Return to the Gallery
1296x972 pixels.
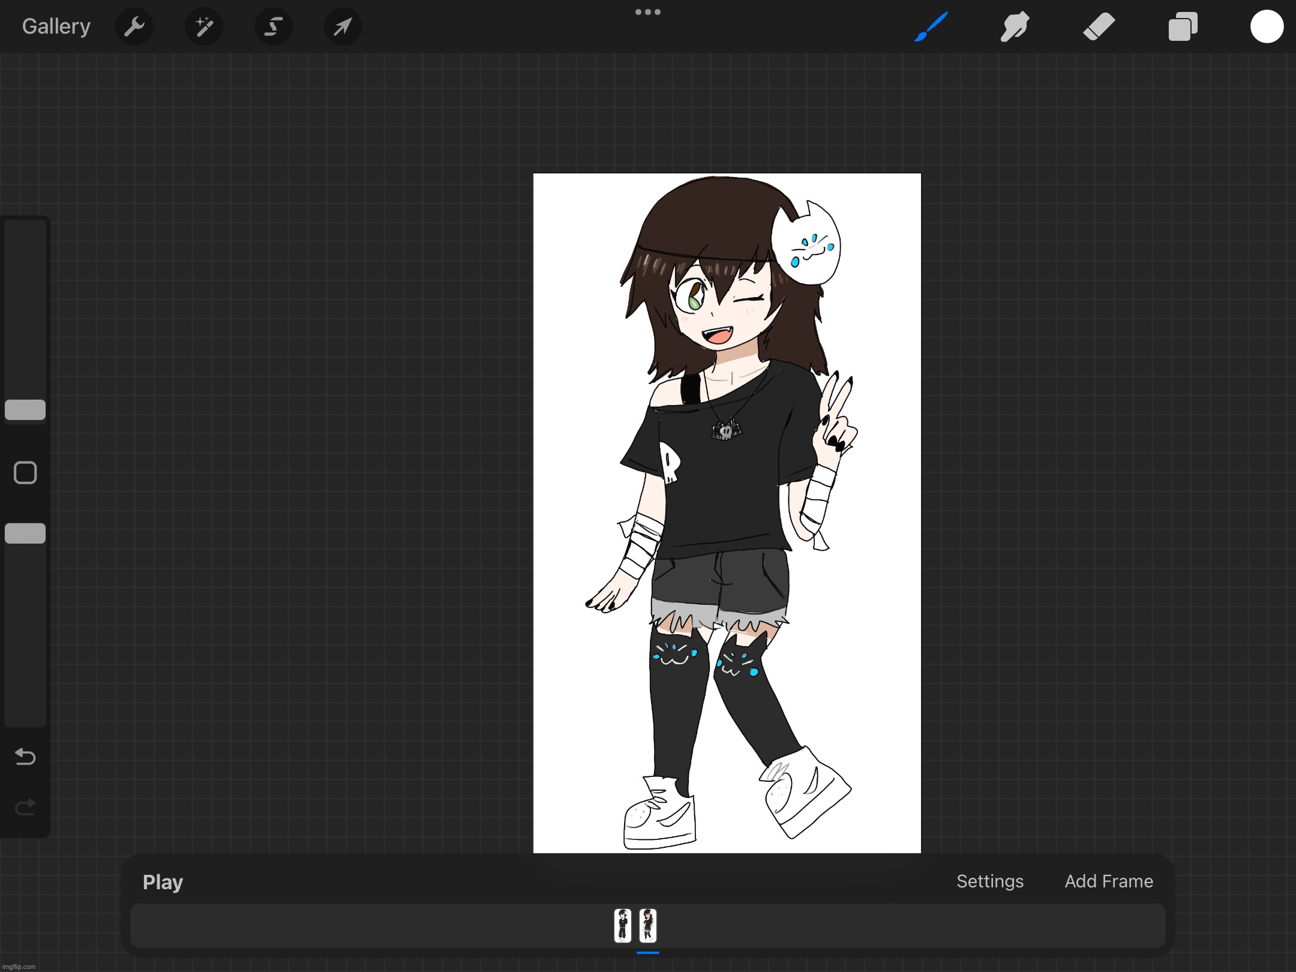[56, 26]
